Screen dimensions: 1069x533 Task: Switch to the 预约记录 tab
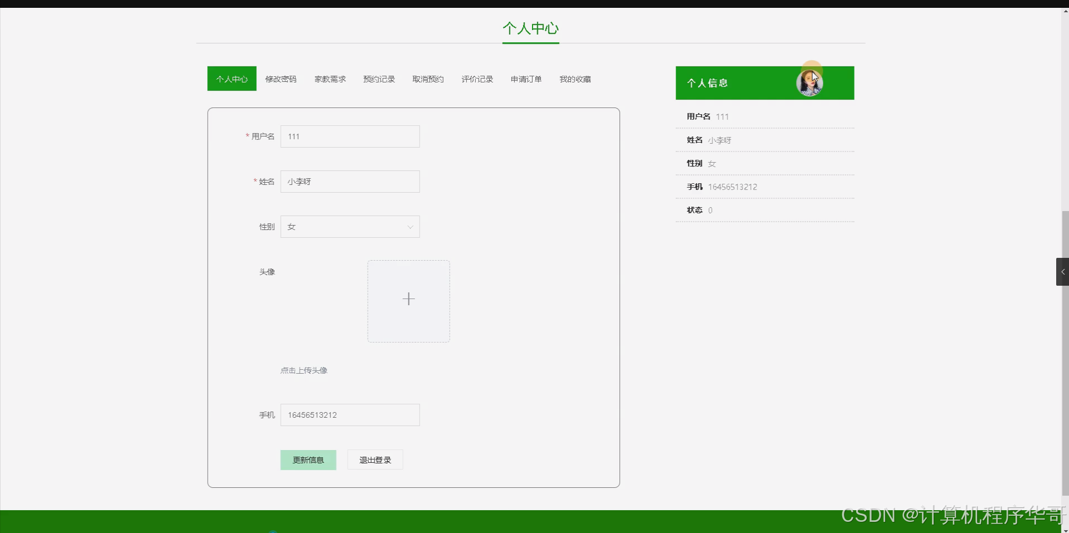[x=378, y=79]
